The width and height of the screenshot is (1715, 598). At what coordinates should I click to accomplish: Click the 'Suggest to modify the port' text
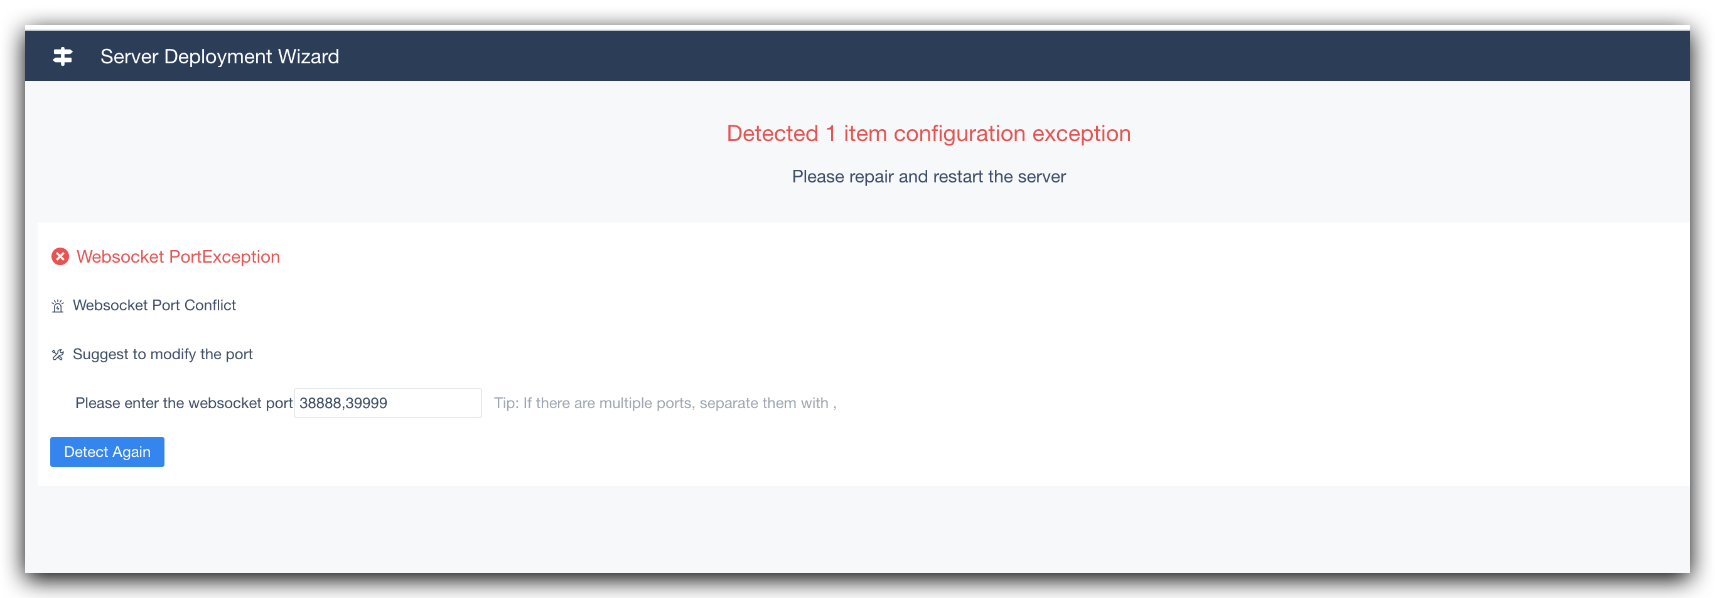pos(163,354)
